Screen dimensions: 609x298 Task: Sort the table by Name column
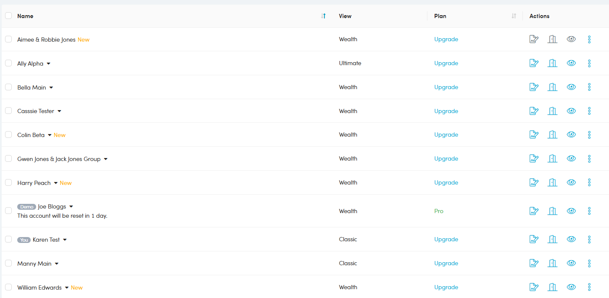pos(323,16)
